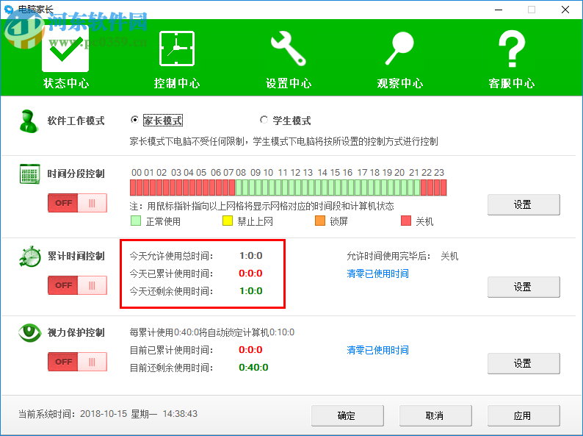
Task: Click the calendar icon beside 时间分段控制
Action: point(29,174)
